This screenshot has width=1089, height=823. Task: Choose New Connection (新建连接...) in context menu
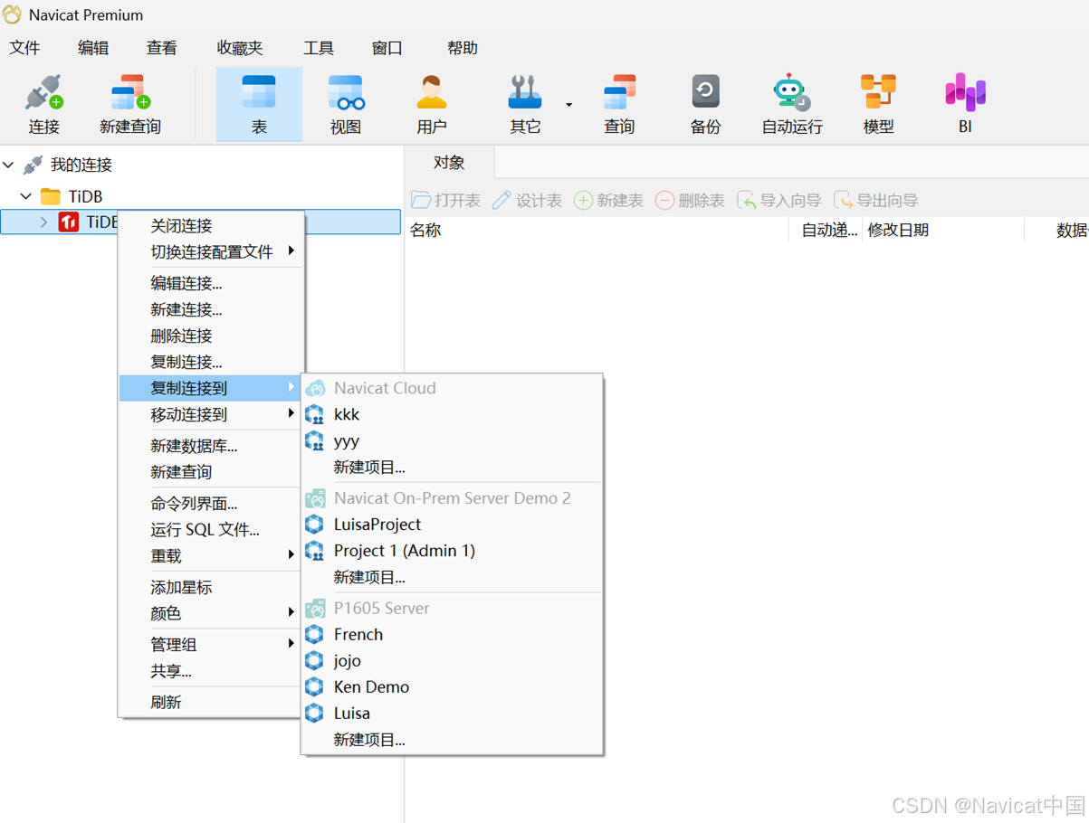coord(212,309)
